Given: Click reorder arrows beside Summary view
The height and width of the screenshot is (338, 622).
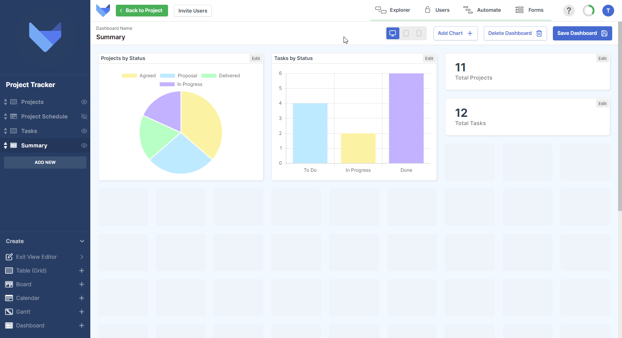Looking at the screenshot, I should point(5,145).
